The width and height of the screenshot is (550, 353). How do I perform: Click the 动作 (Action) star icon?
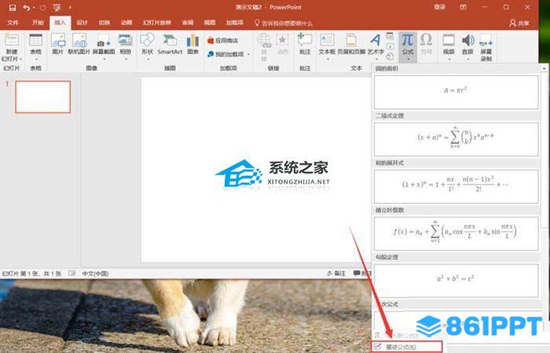pos(282,41)
